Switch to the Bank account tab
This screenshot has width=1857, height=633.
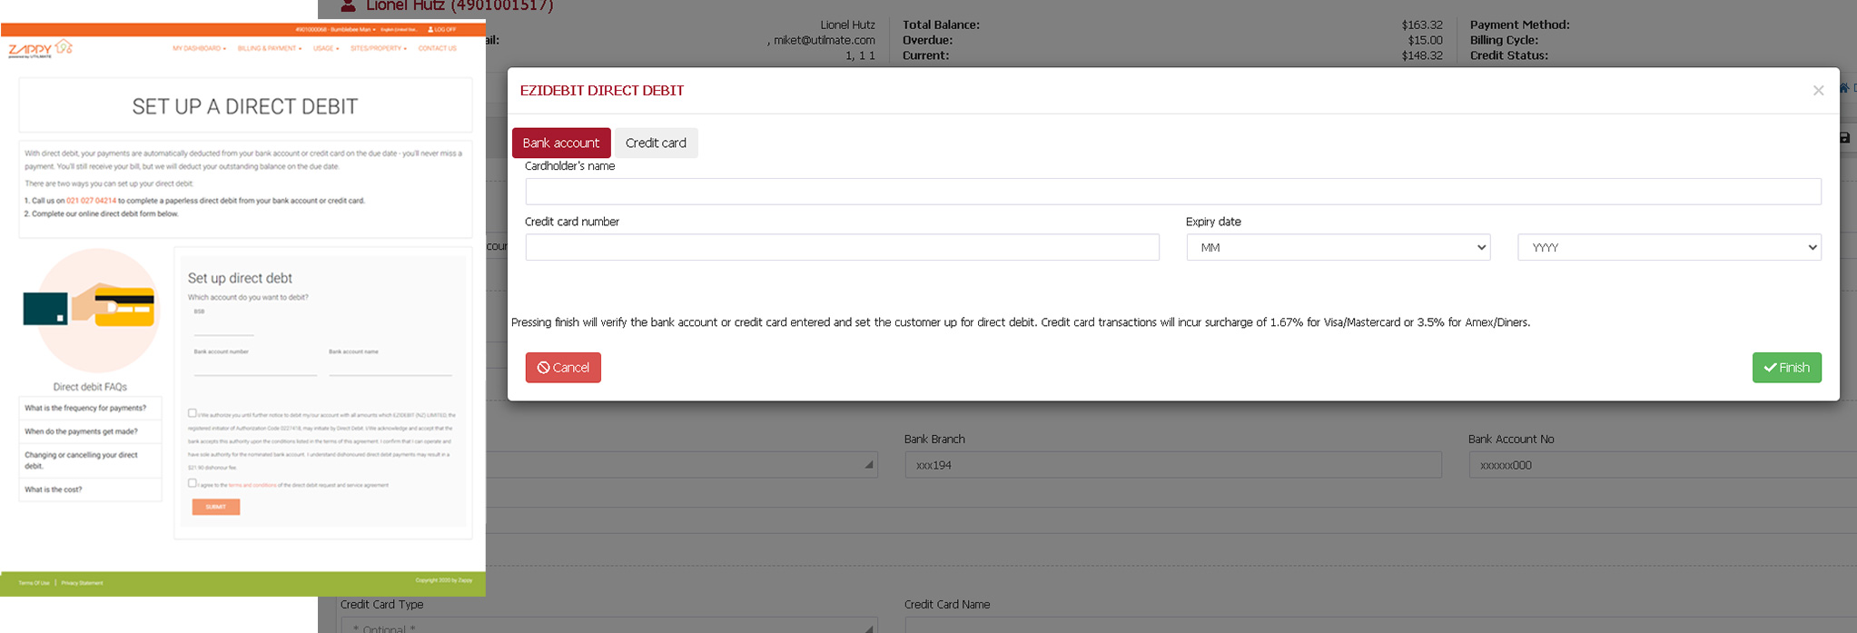pos(561,143)
